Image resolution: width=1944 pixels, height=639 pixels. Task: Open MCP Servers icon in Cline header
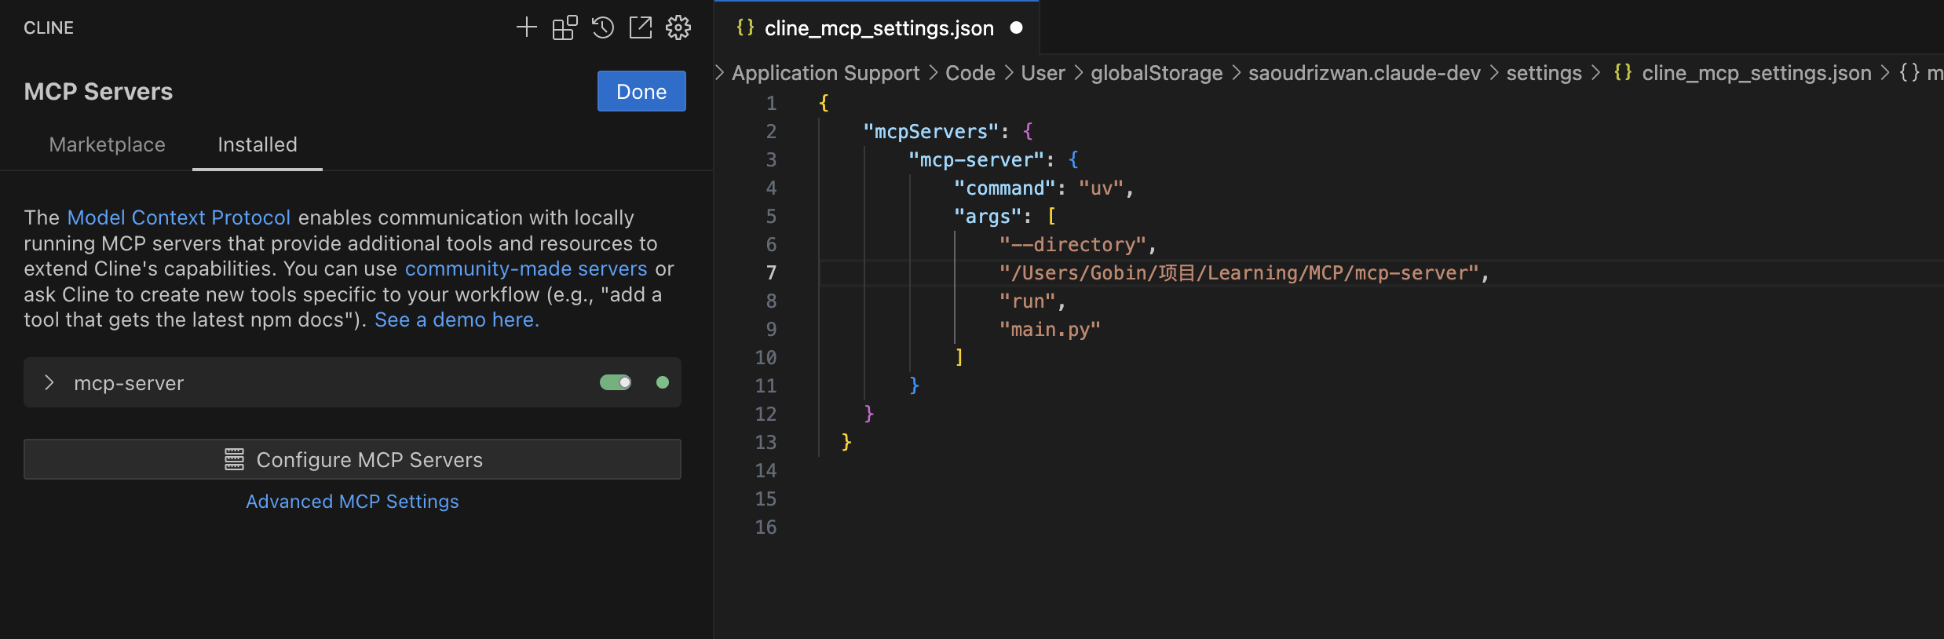[x=565, y=28]
